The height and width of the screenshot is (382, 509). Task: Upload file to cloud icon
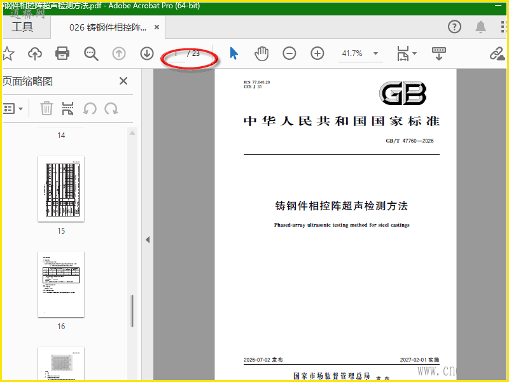(x=35, y=53)
